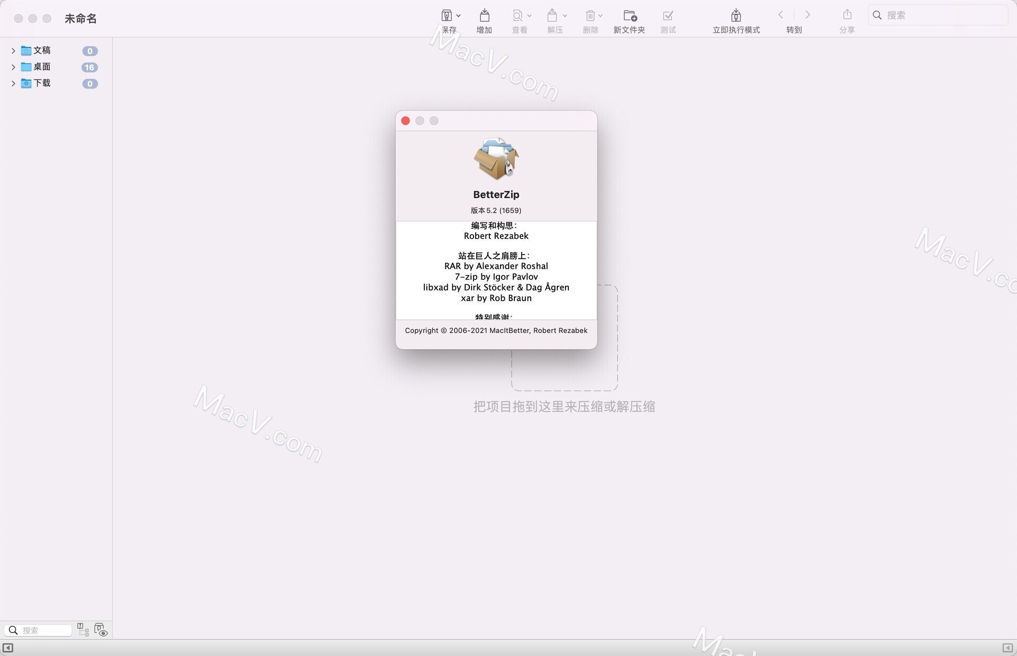Click the Robert Rezabek credit line
The width and height of the screenshot is (1017, 656).
click(496, 236)
